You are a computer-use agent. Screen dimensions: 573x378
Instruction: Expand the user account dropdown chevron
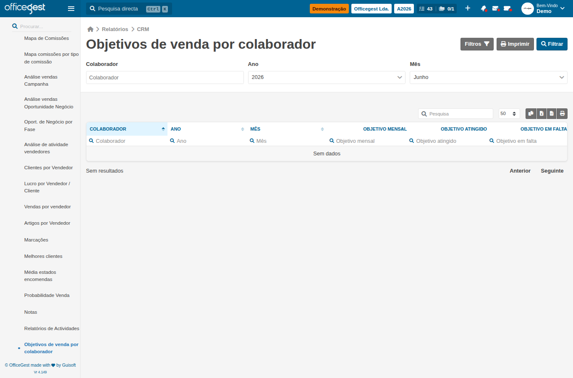(x=563, y=8)
